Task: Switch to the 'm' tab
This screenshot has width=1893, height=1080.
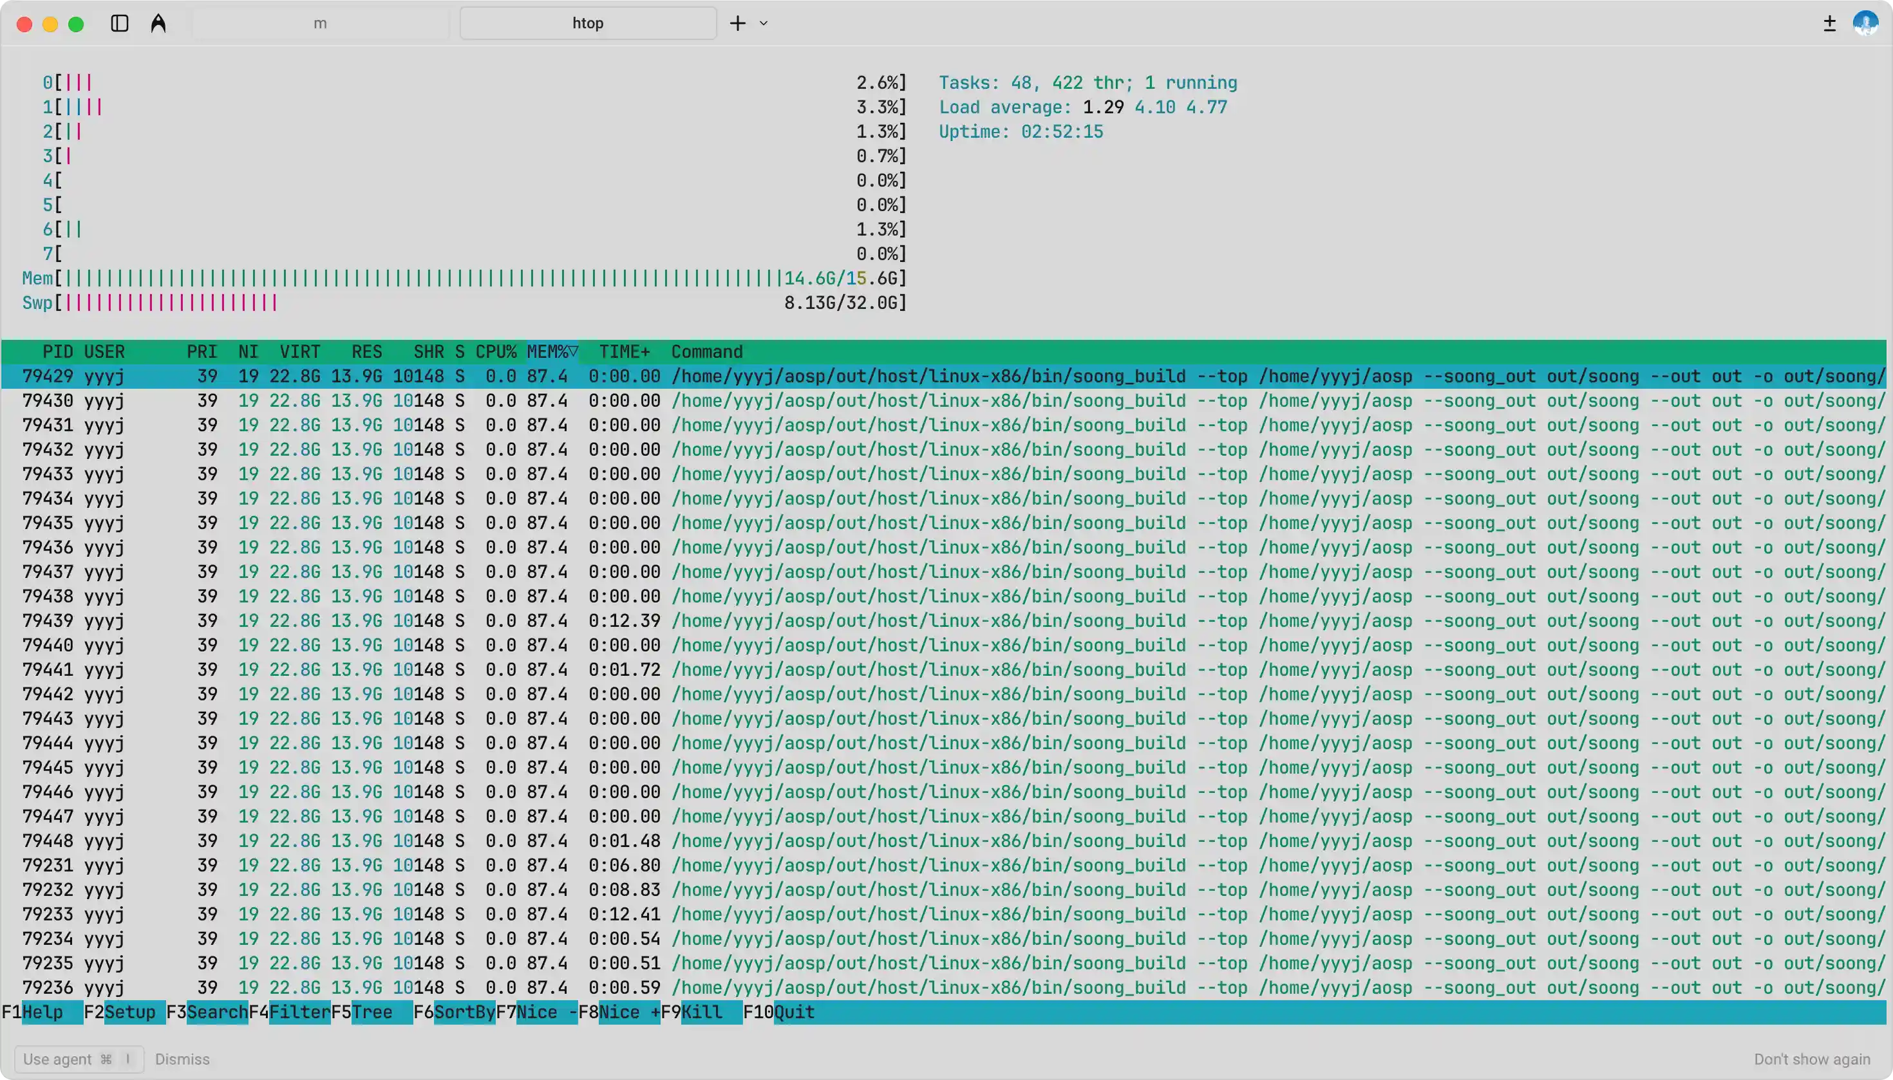Action: point(319,23)
